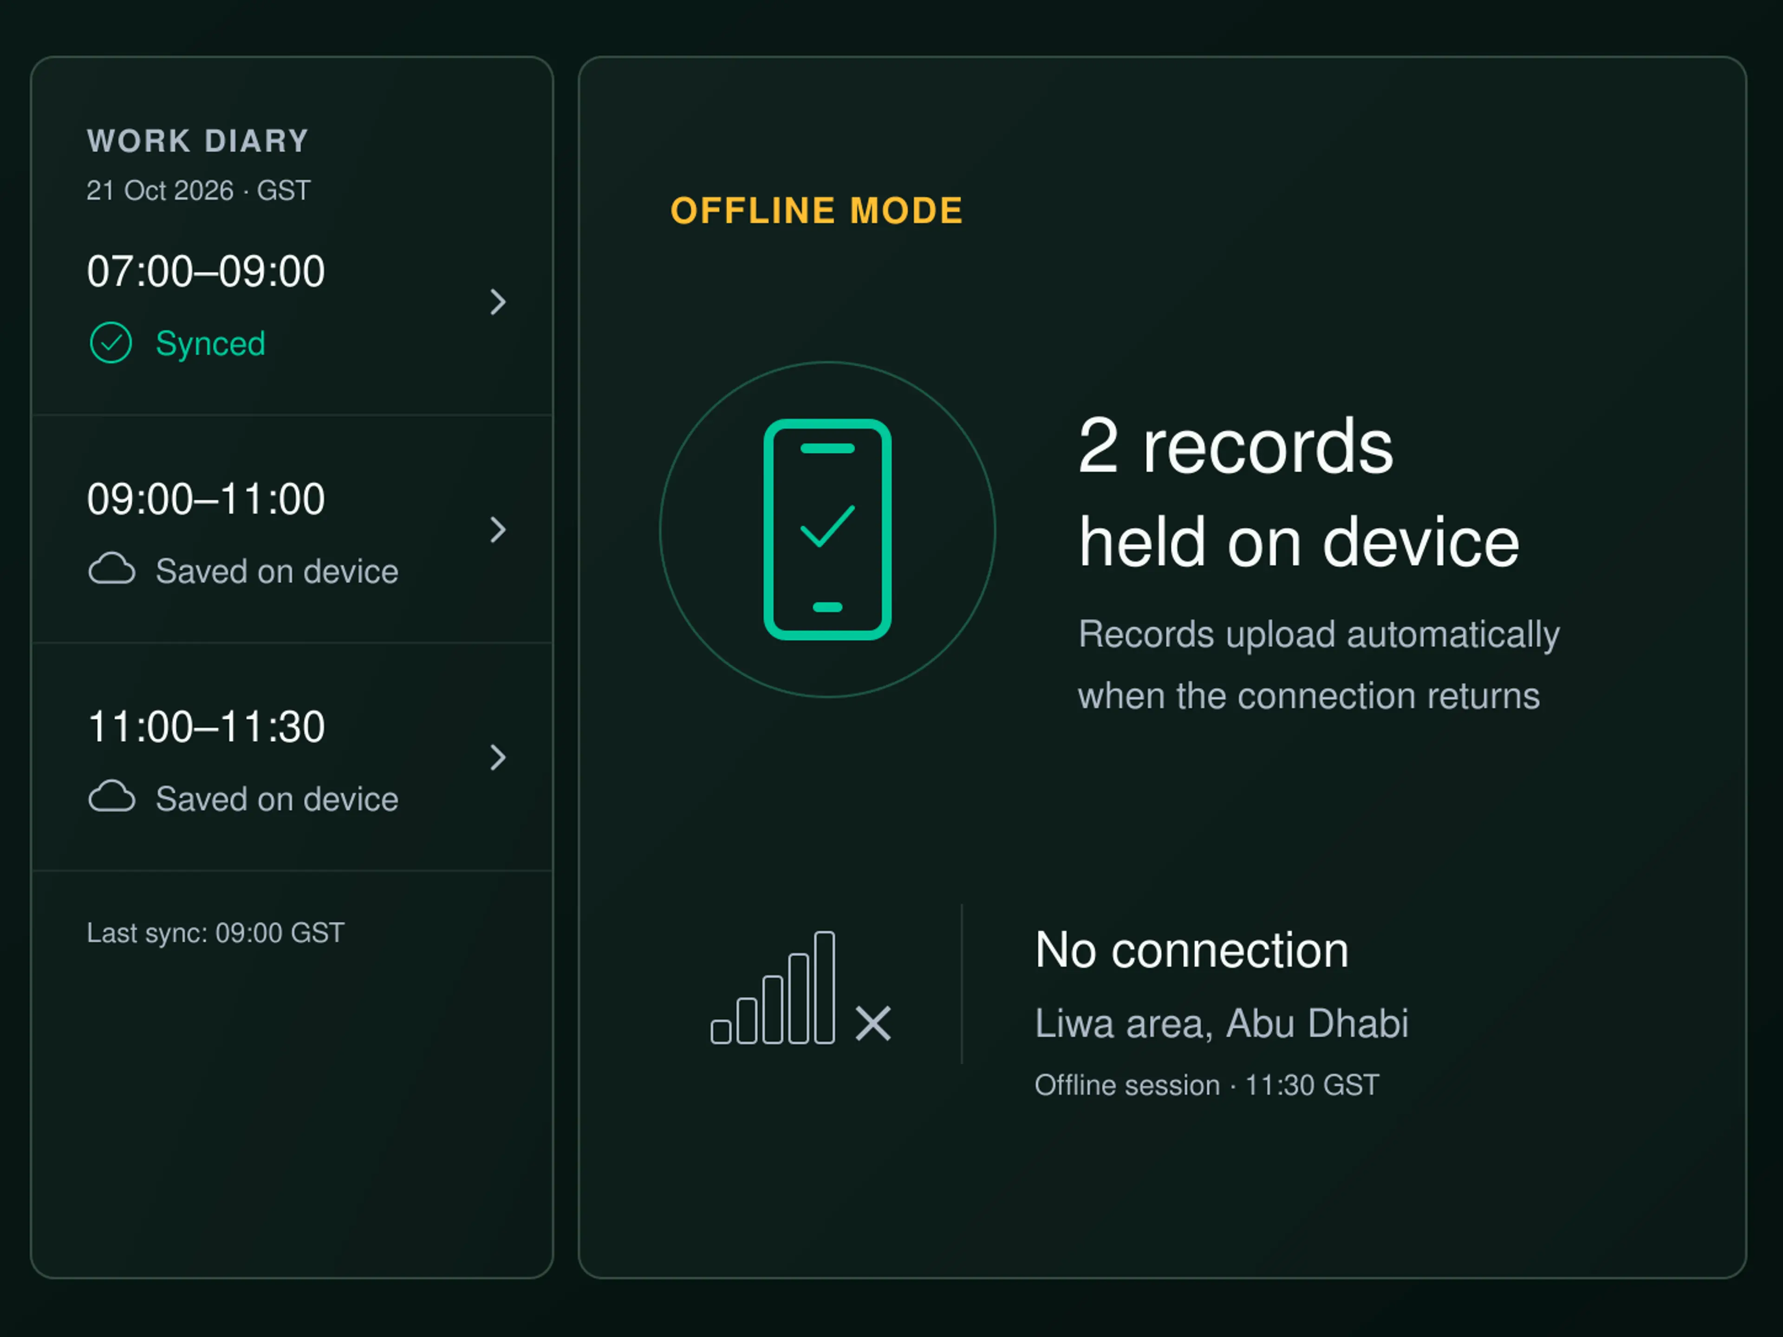1783x1337 pixels.
Task: Open the 11:00–11:30 entry chevron
Action: click(498, 757)
